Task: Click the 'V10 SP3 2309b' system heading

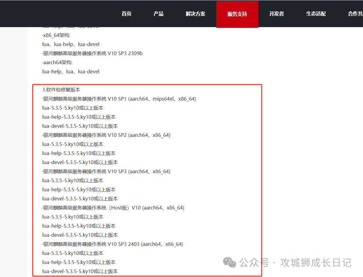Action: [x=92, y=53]
